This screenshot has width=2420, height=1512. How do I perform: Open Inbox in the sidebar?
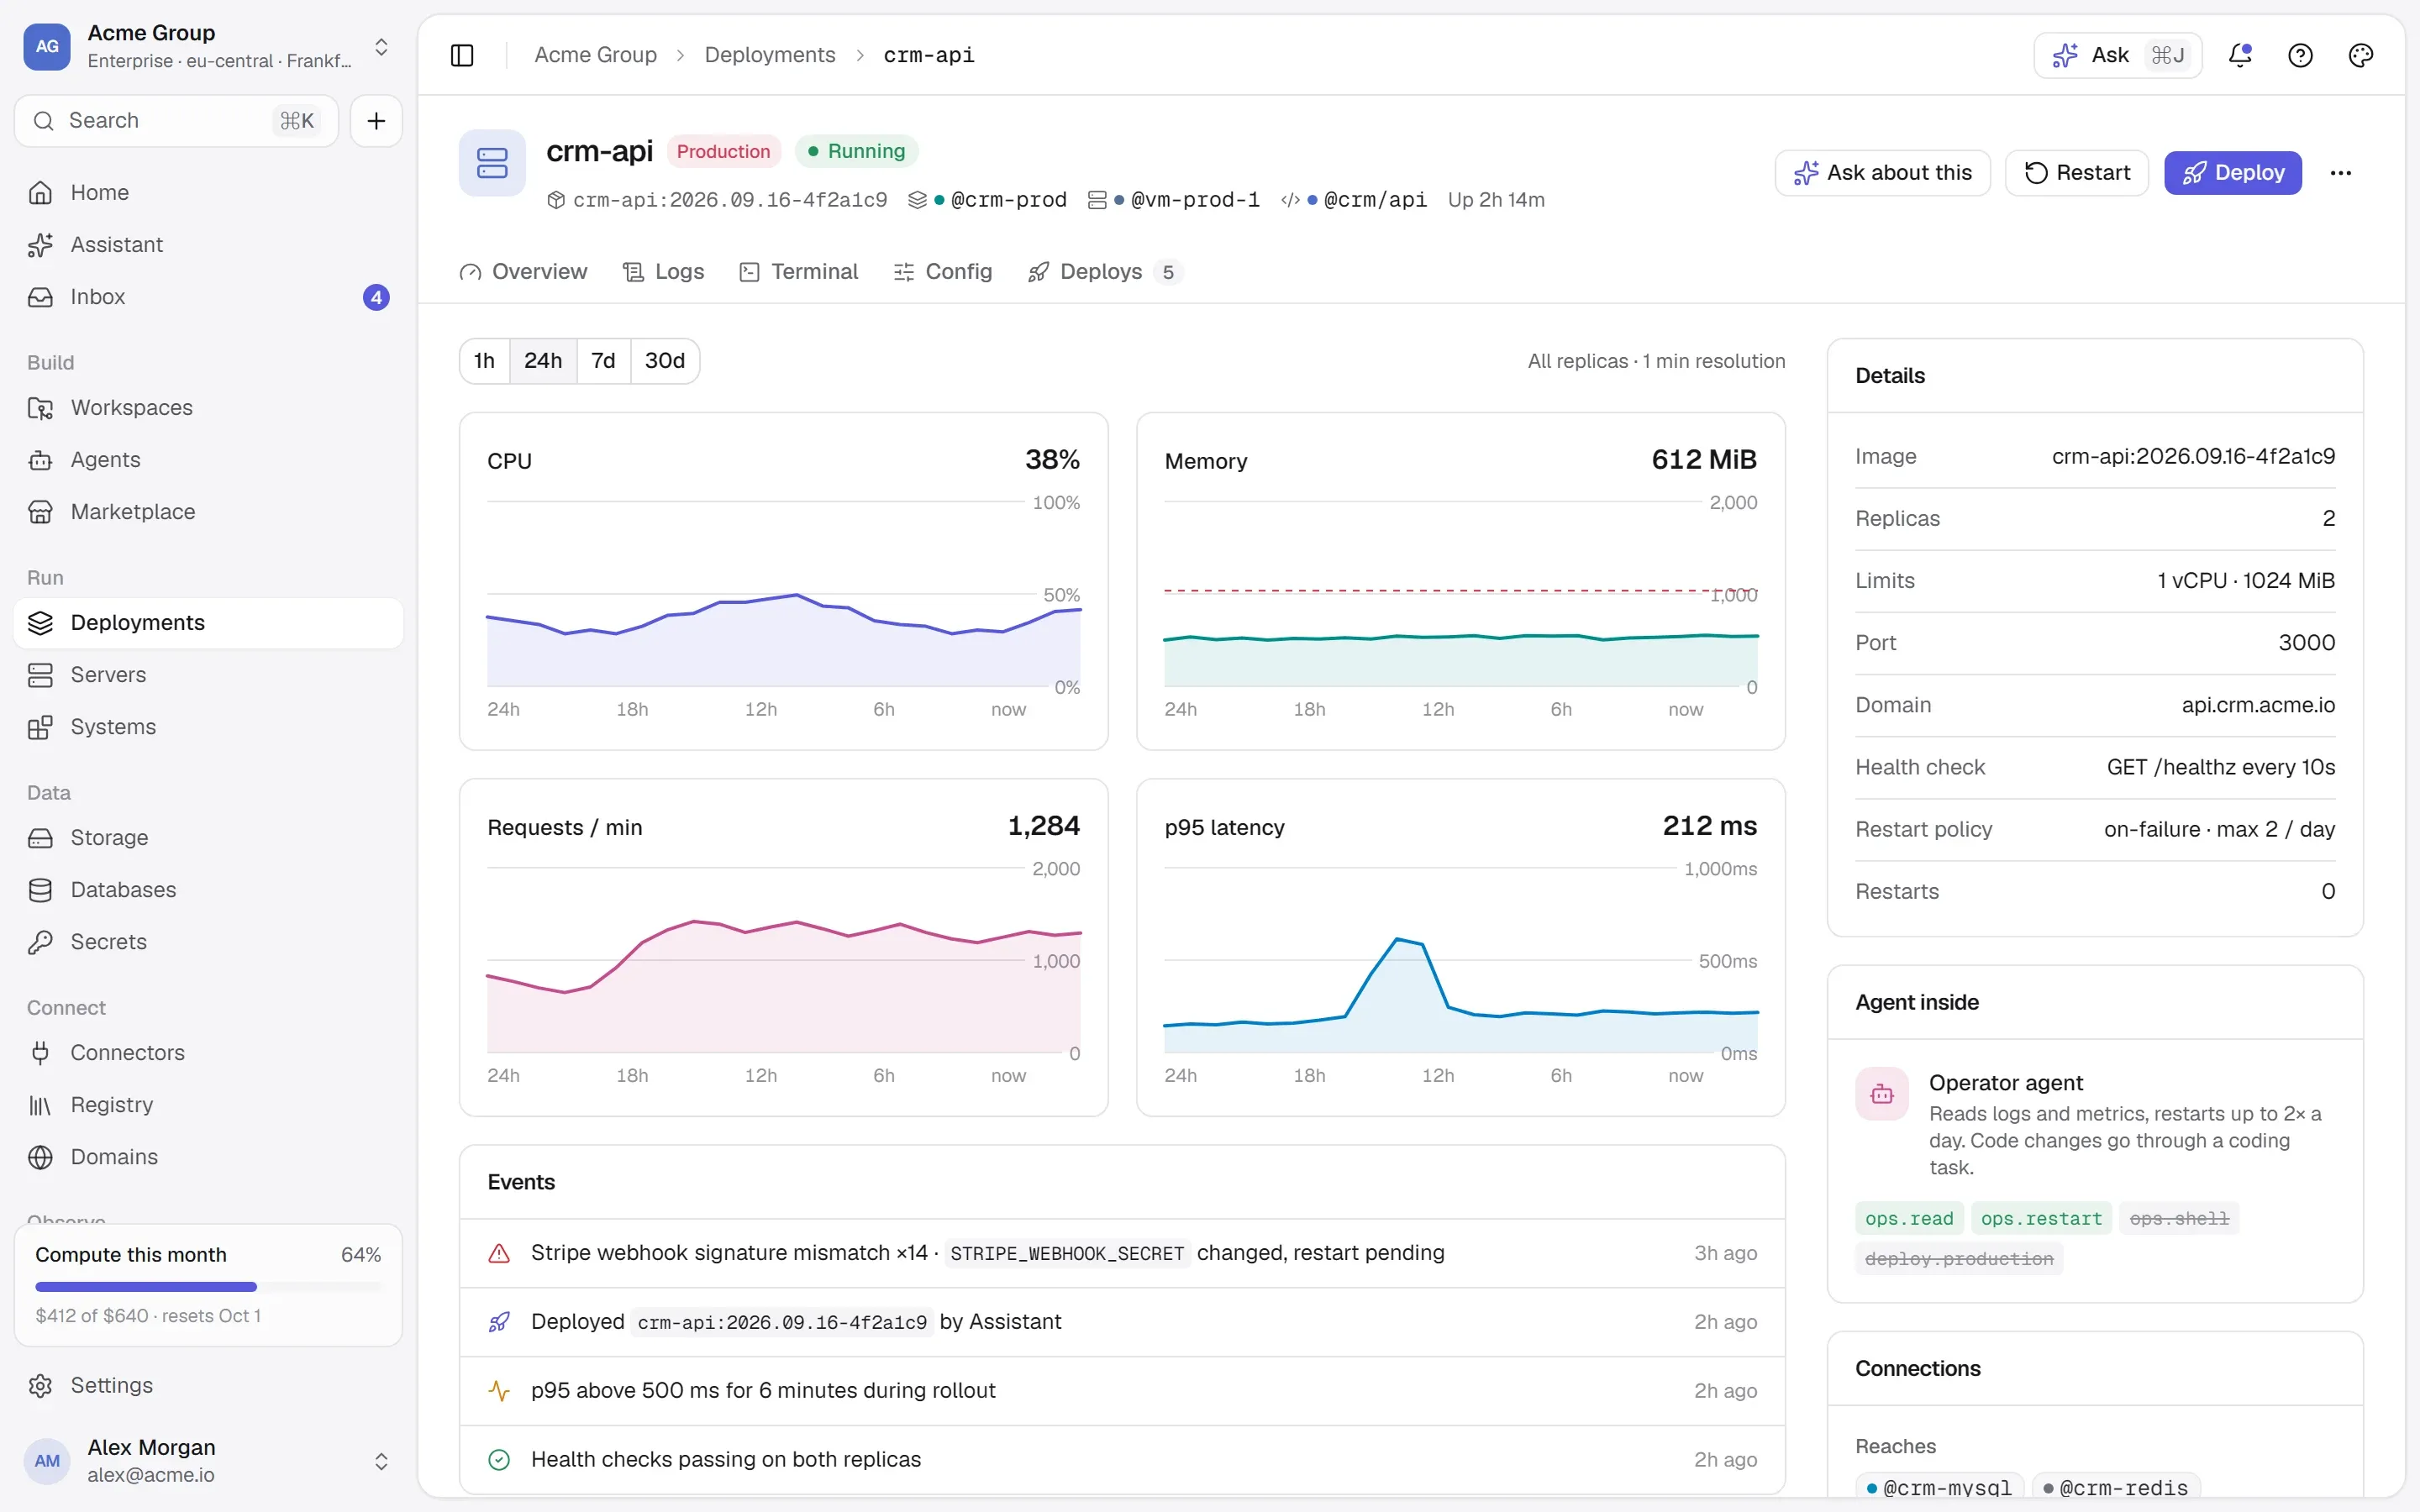point(208,297)
